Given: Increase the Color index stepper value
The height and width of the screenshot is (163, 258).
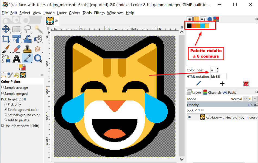Looking at the screenshot, I should 218,68.
